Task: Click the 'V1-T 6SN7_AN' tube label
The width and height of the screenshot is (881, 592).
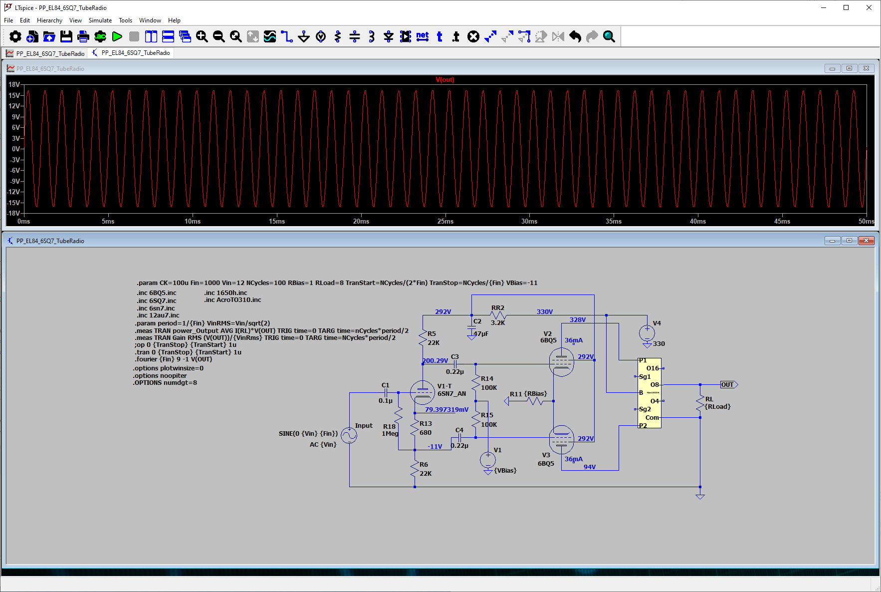Action: 451,390
